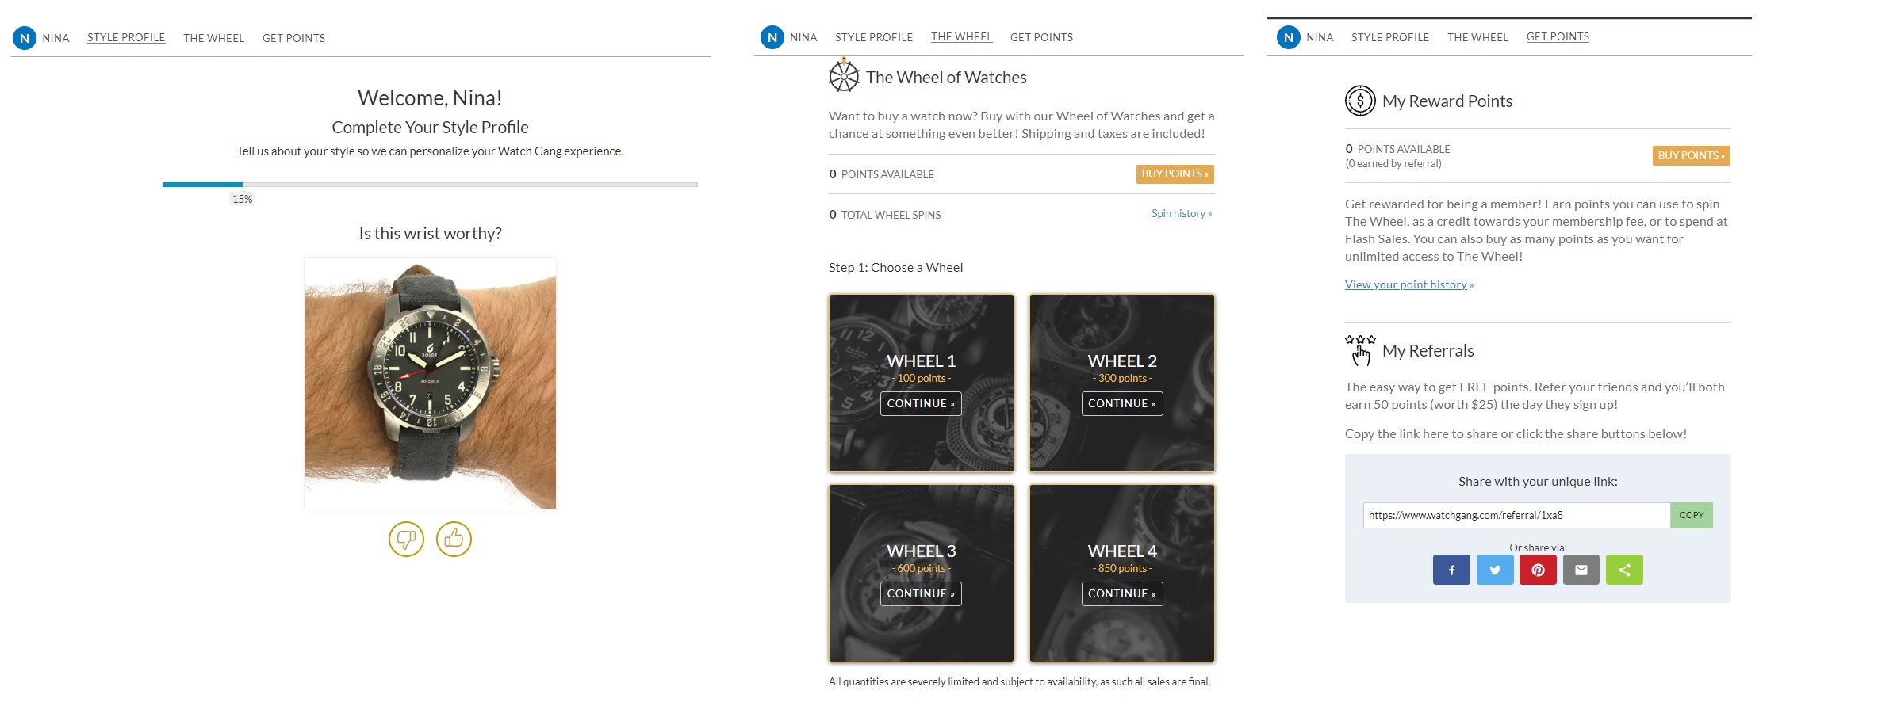Click the referral link input field
The height and width of the screenshot is (702, 1897).
[1516, 515]
